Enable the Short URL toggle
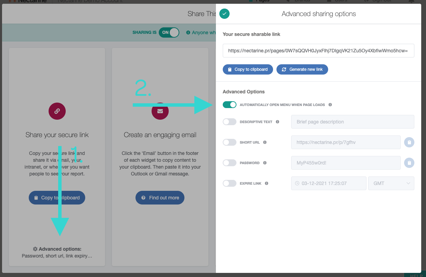The height and width of the screenshot is (277, 426). pyautogui.click(x=230, y=142)
